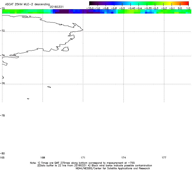This screenshot has width=193, height=170.
Task: Click the 171 longitude label
Action: click(x=83, y=158)
